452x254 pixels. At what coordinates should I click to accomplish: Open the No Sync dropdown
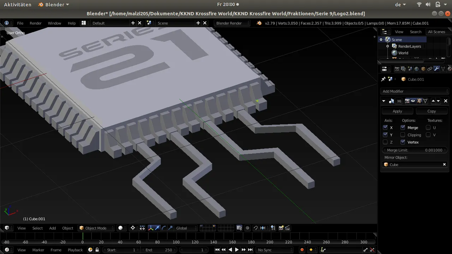[275, 250]
